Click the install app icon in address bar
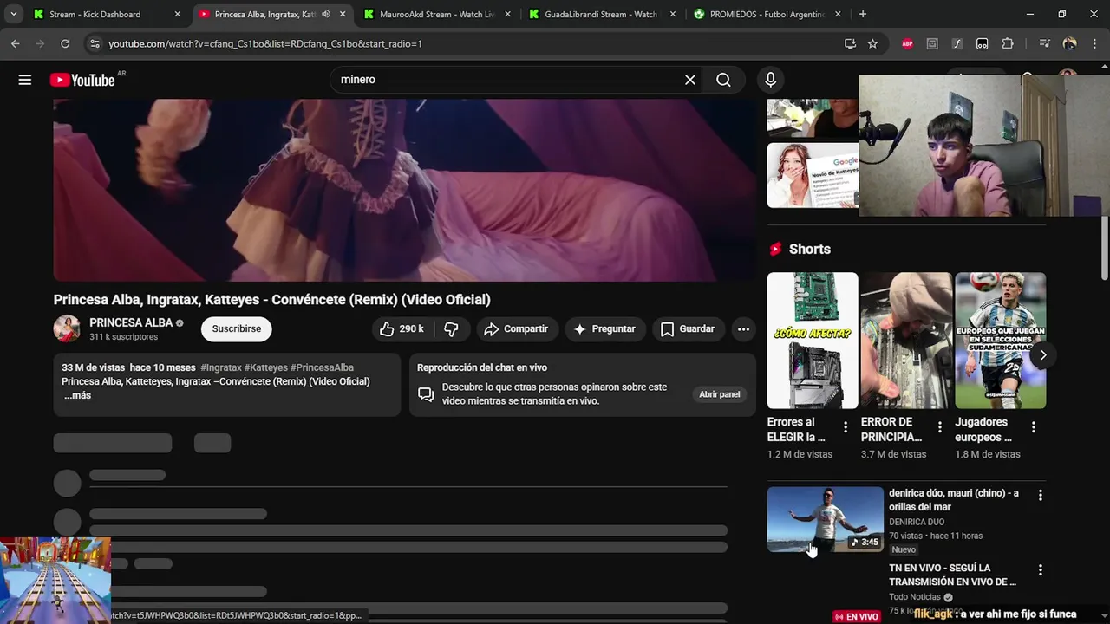 click(850, 43)
